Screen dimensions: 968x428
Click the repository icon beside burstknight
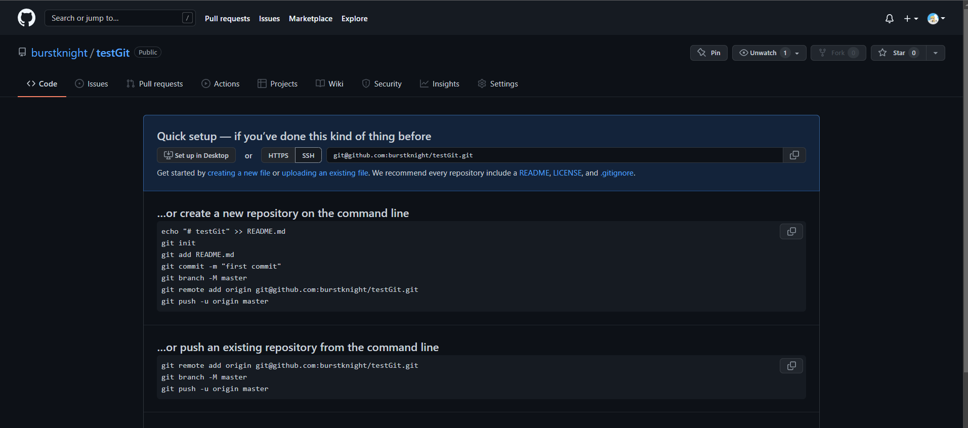coord(22,53)
